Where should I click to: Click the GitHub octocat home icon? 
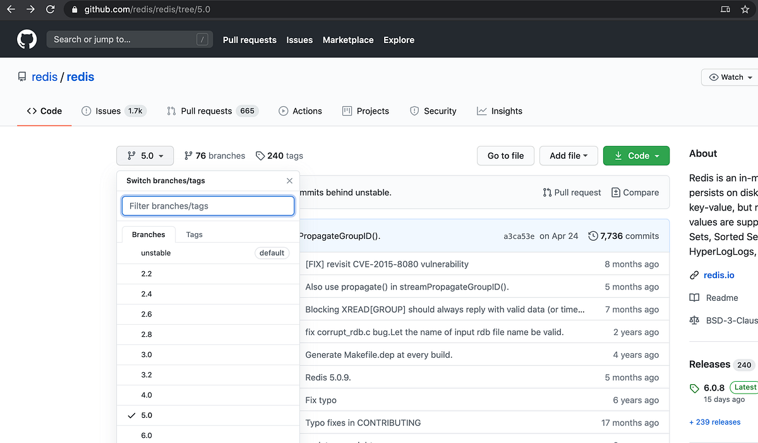coord(27,39)
